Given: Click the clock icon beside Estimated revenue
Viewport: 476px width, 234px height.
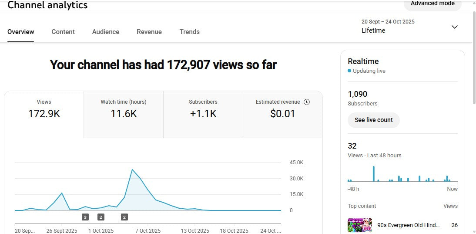Looking at the screenshot, I should click(307, 102).
